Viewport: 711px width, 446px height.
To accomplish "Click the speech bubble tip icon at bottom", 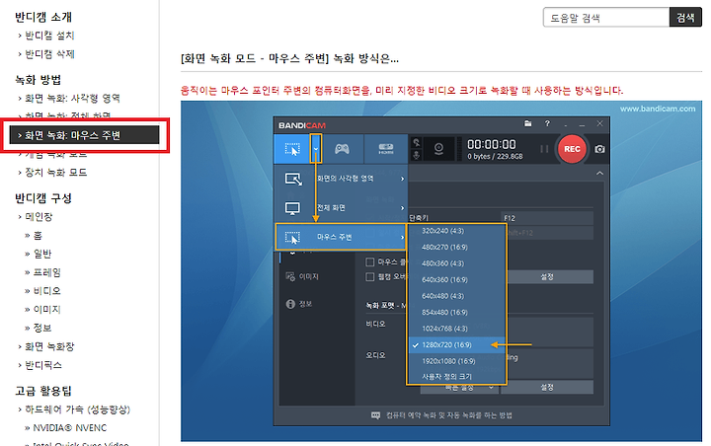I will pyautogui.click(x=375, y=415).
